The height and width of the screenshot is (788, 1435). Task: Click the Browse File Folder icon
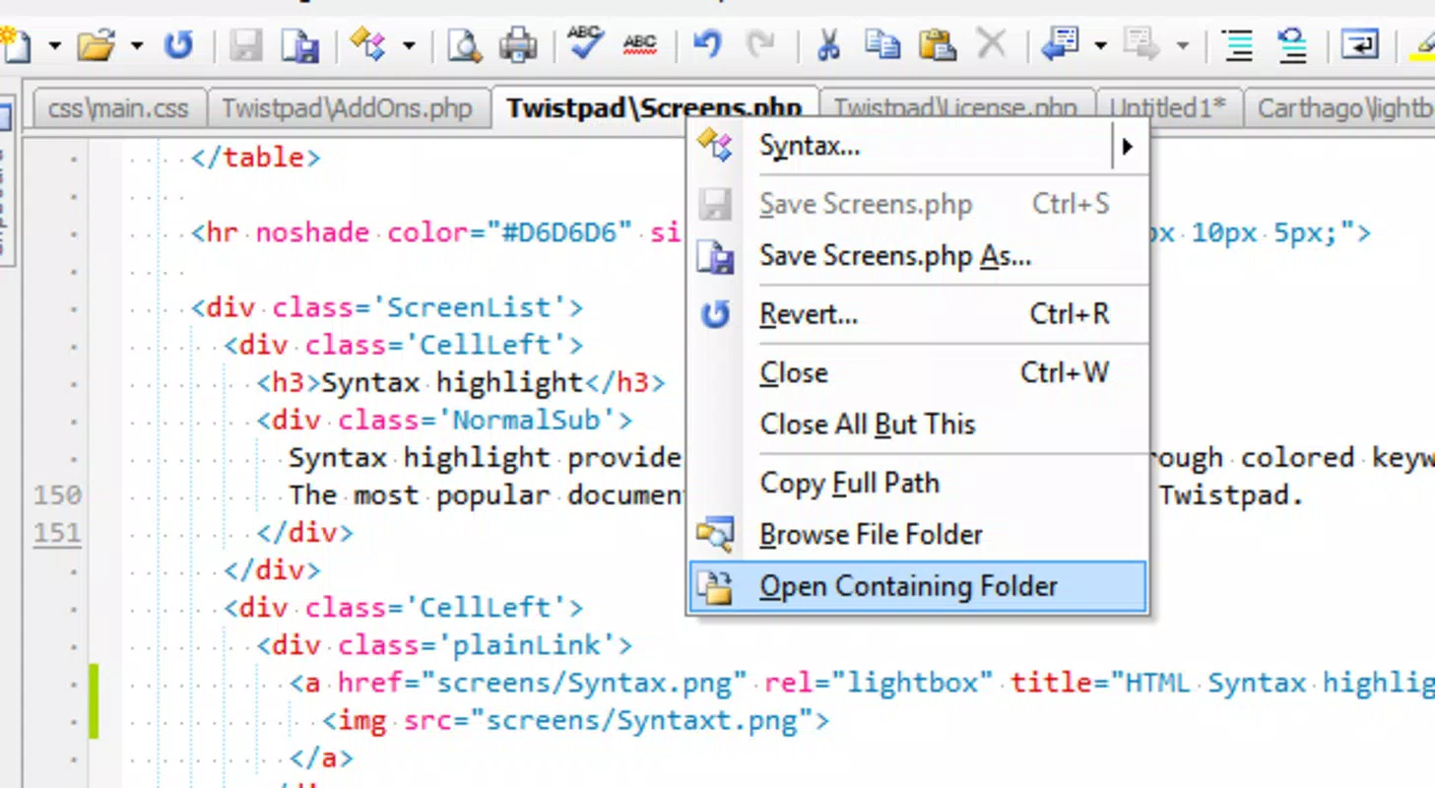[x=714, y=535]
